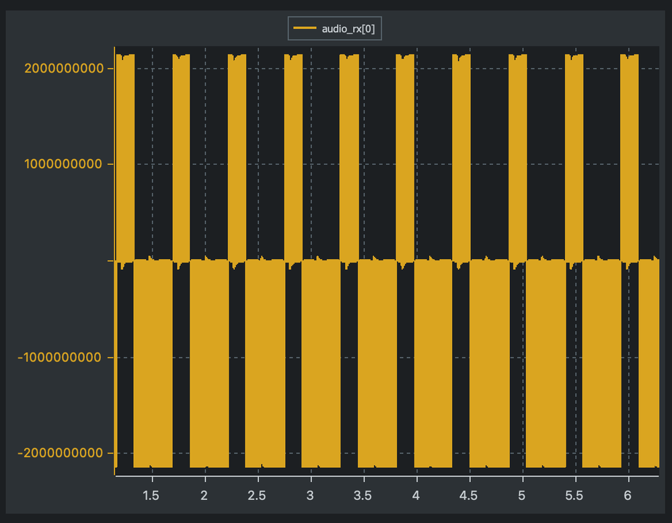
Task: Select the 5 x-axis tick label
Action: tap(521, 495)
